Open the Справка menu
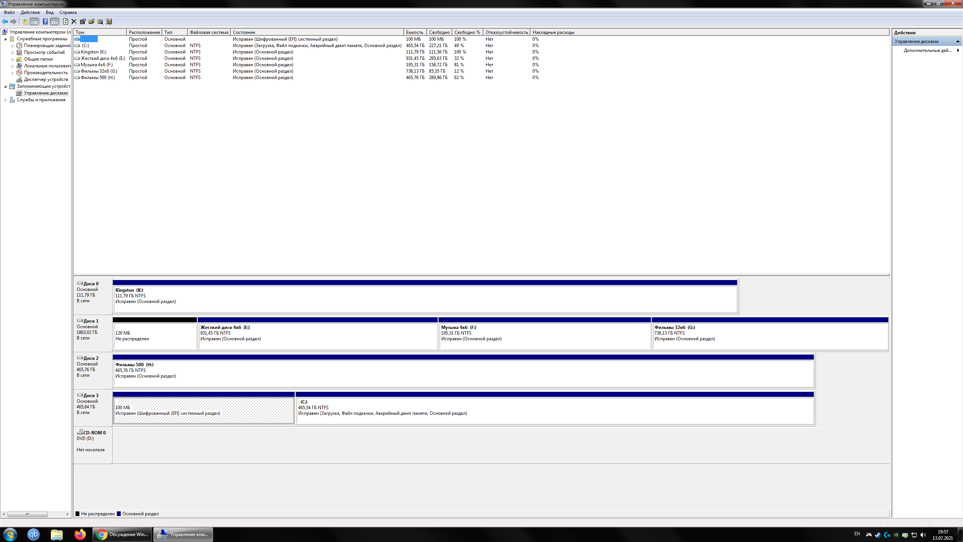The width and height of the screenshot is (963, 542). tap(68, 12)
